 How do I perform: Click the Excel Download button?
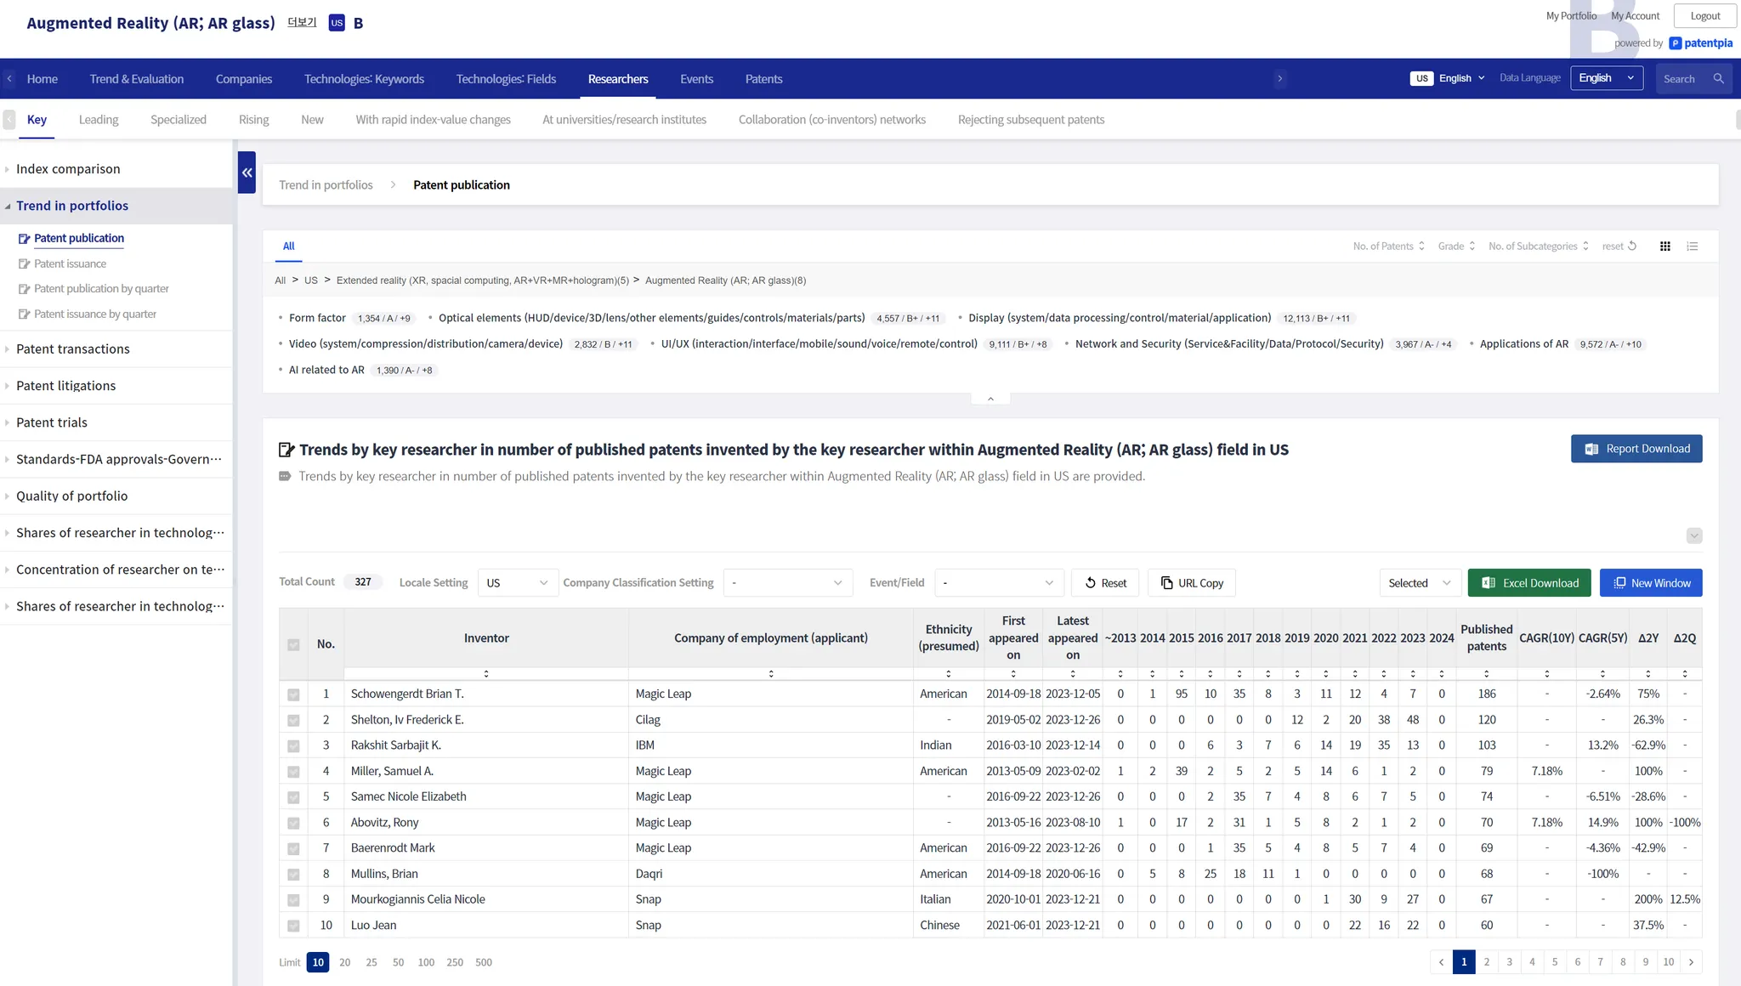(1528, 583)
